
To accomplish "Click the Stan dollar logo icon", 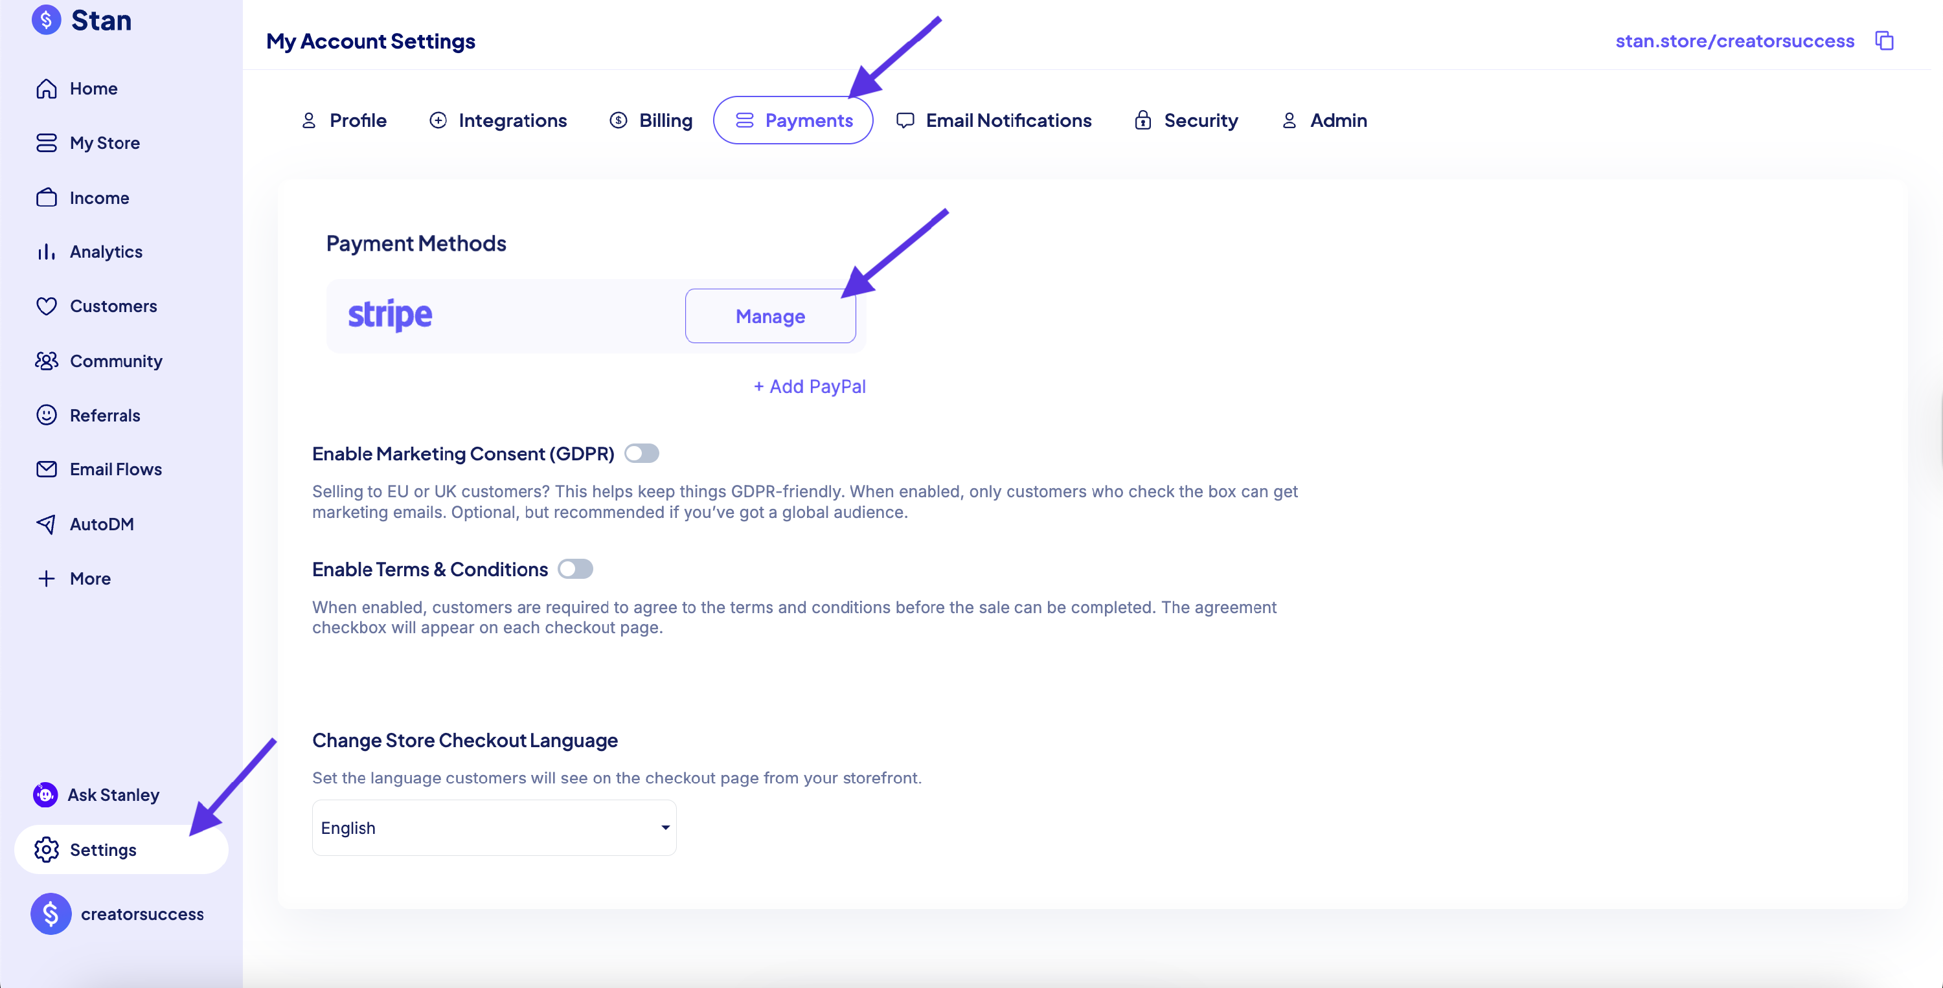I will click(x=46, y=19).
